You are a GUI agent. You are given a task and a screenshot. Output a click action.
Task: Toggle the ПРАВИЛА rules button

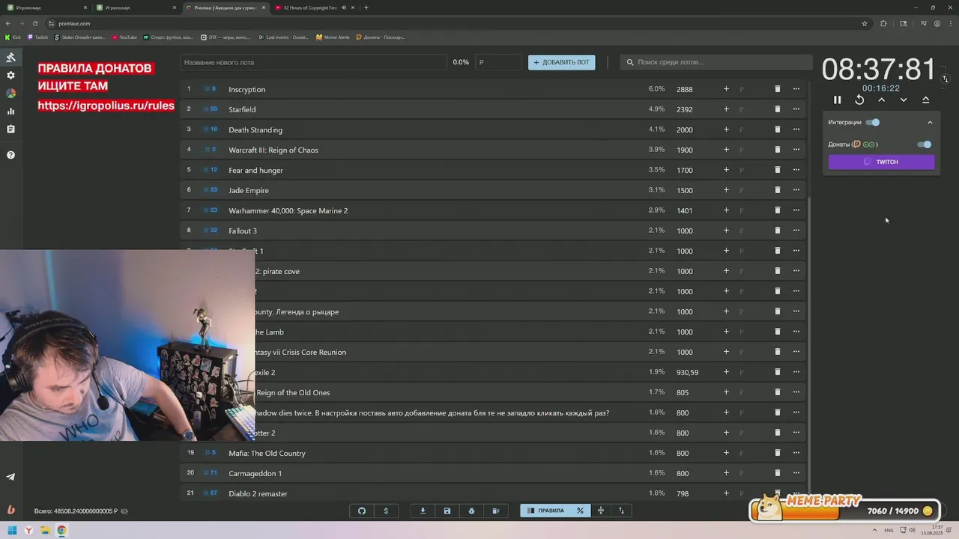point(545,511)
